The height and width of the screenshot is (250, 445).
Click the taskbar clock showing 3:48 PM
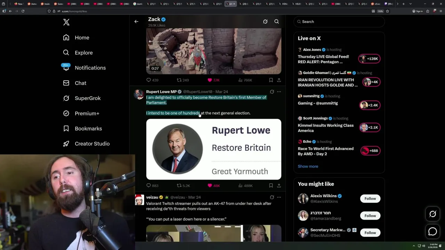tap(433, 246)
